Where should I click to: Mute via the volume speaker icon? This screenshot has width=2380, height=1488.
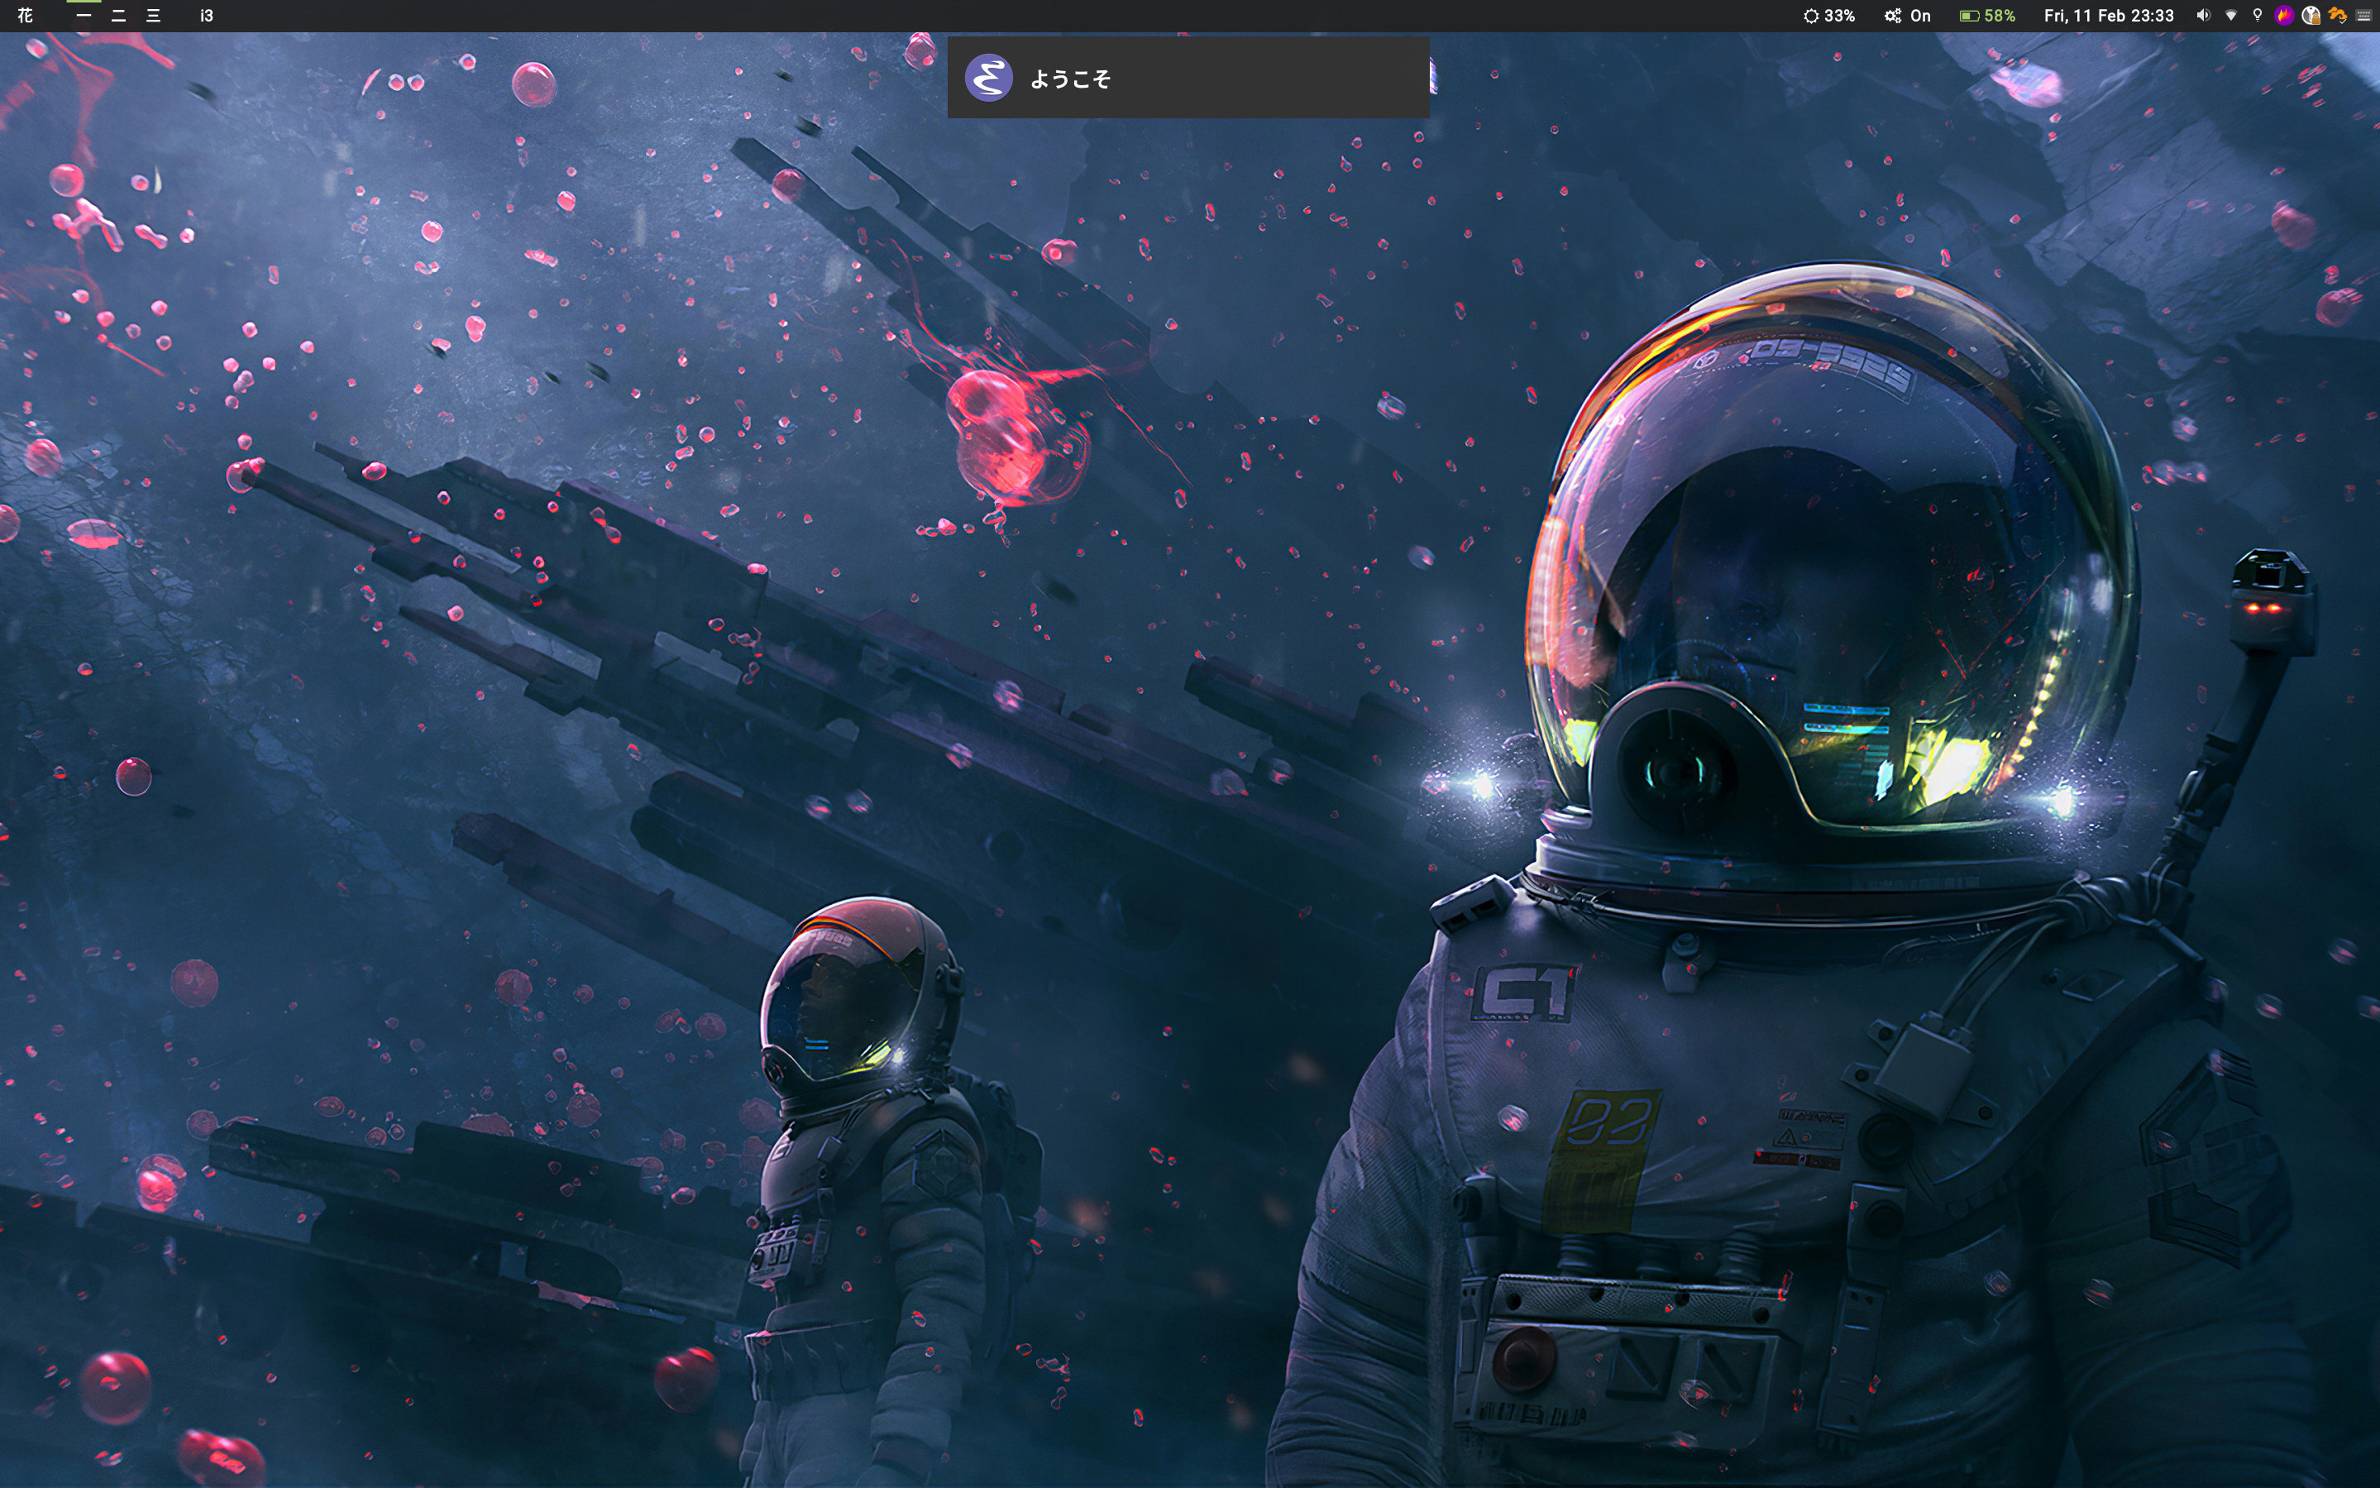point(2204,16)
